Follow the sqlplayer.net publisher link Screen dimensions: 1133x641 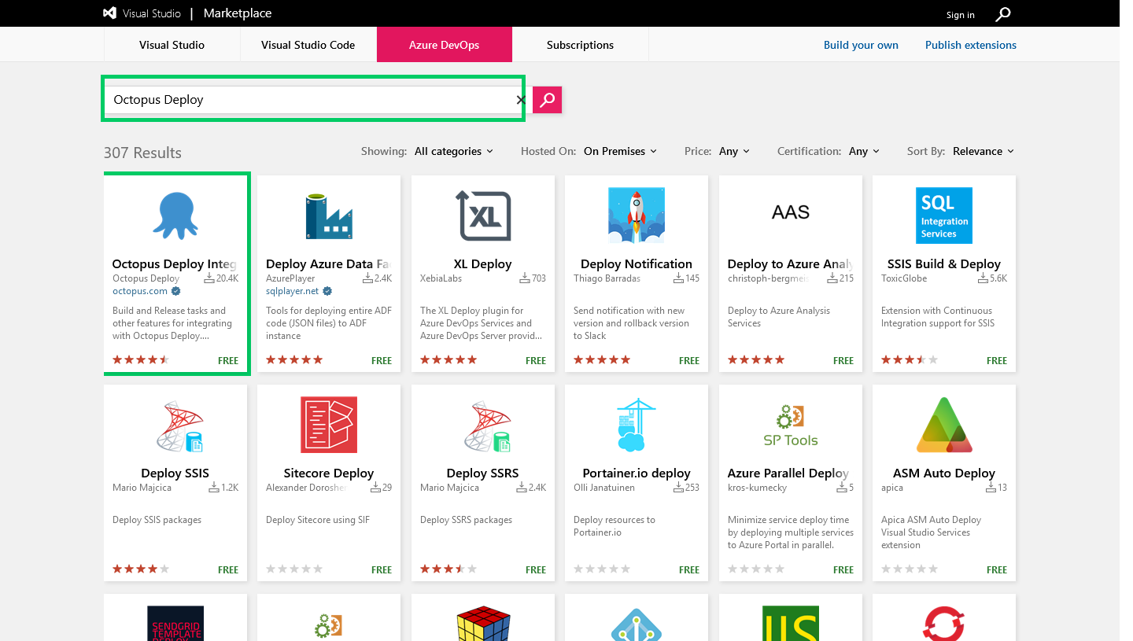tap(293, 291)
